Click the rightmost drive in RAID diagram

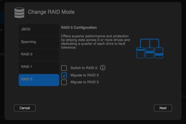(159, 53)
